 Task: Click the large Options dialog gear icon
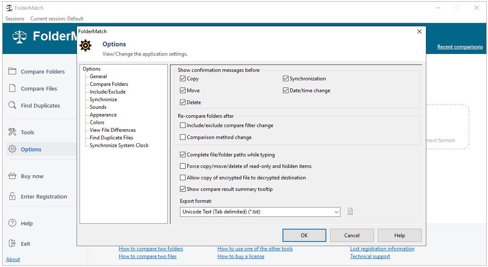pos(85,45)
